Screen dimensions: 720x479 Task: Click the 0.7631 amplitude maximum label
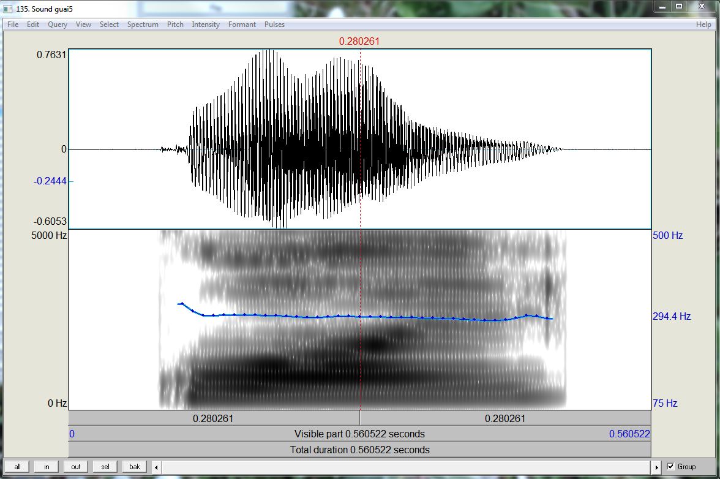(x=51, y=55)
